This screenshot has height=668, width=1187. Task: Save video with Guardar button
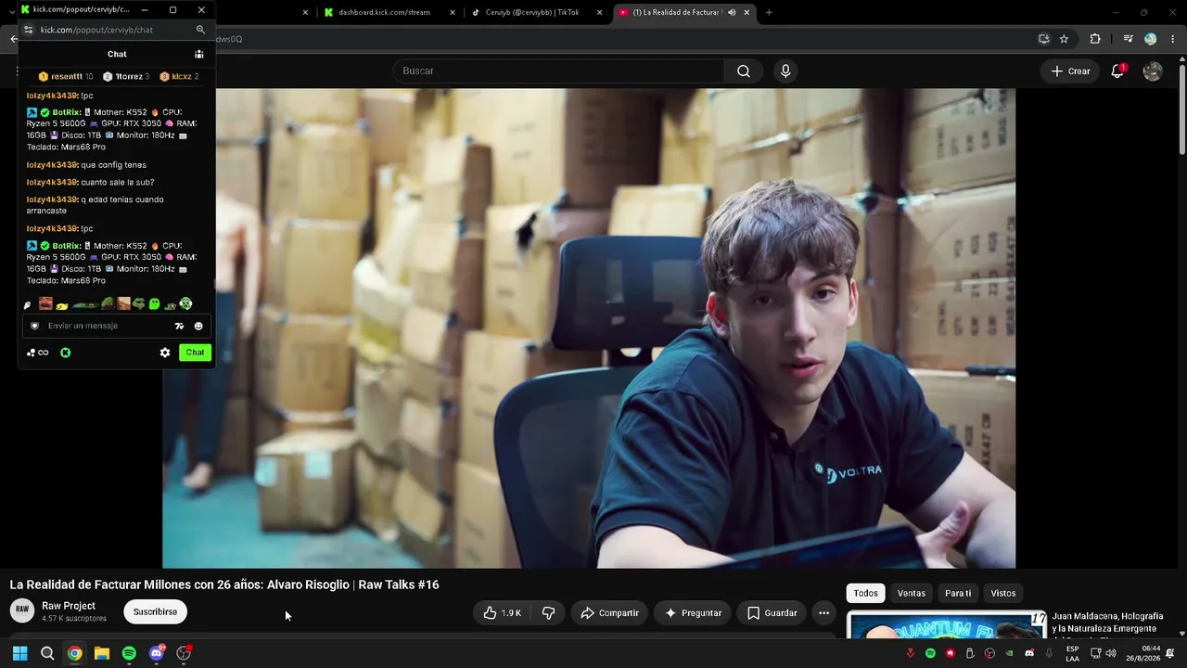[772, 612]
